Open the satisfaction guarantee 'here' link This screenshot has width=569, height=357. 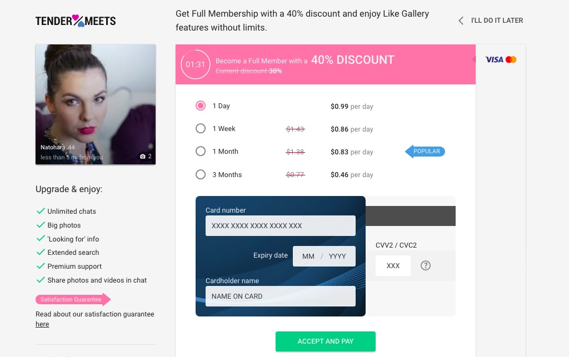point(42,324)
